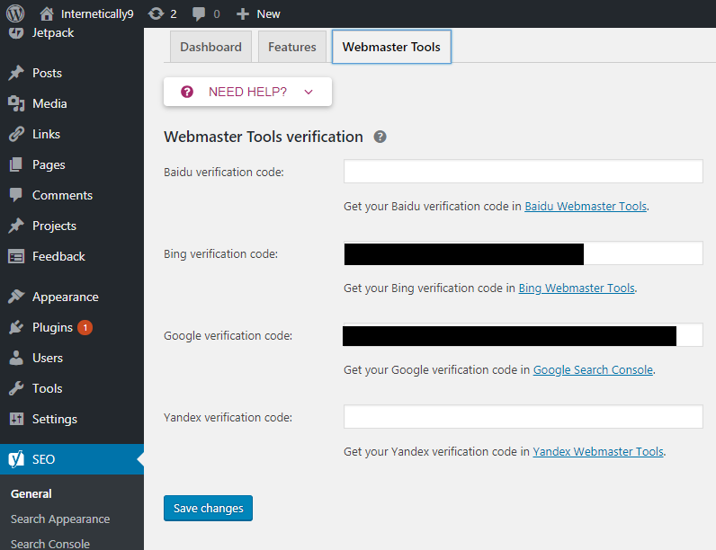This screenshot has width=716, height=550.
Task: Click the NEED HELP? text
Action: tap(247, 92)
